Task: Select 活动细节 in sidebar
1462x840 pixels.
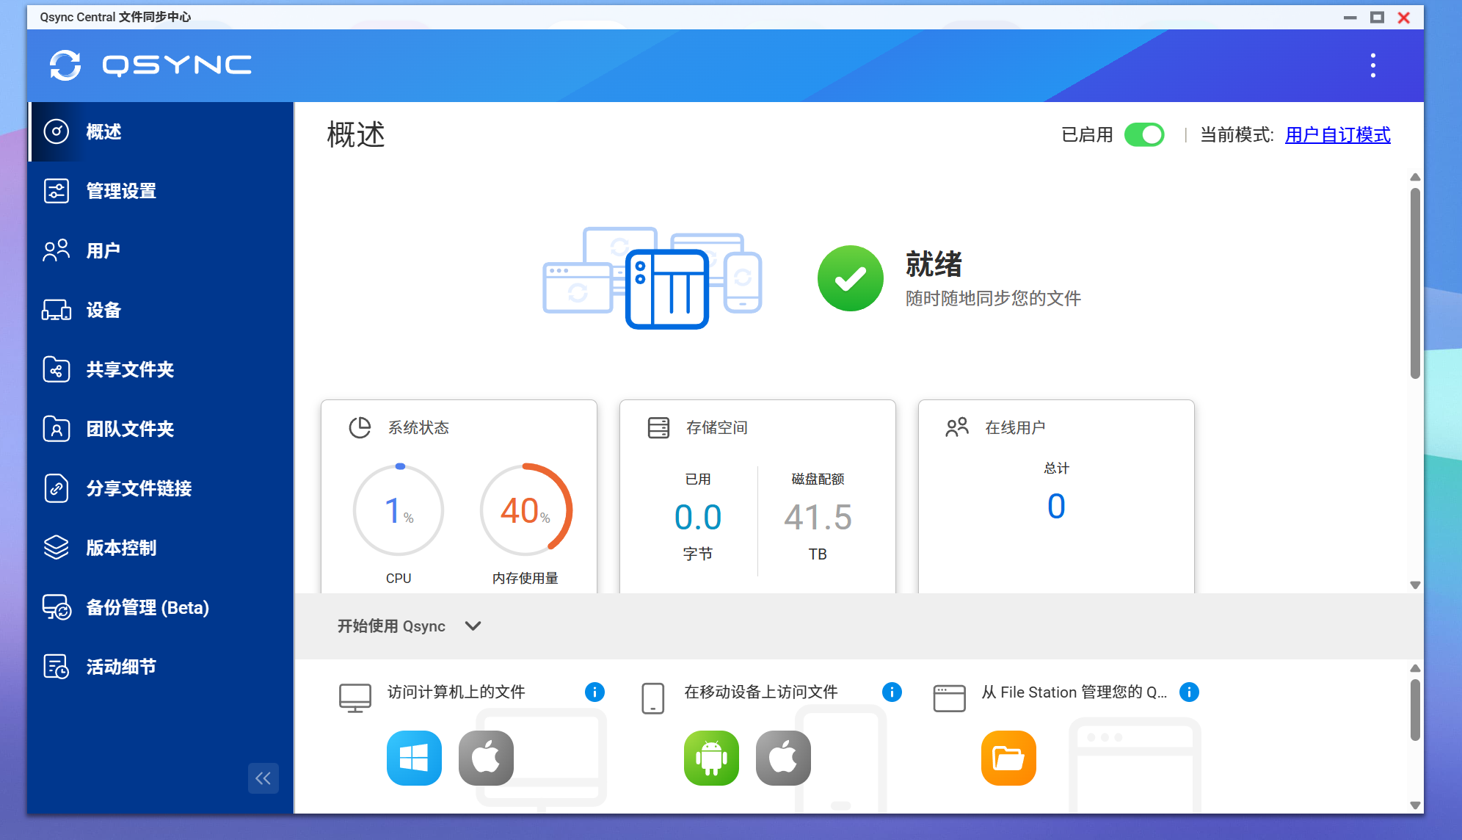Action: point(121,667)
